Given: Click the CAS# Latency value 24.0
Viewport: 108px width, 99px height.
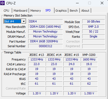Looking at the screenshot, I should coord(72,64).
